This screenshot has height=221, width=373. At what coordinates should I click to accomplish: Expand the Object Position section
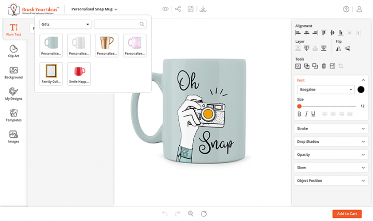point(331,181)
